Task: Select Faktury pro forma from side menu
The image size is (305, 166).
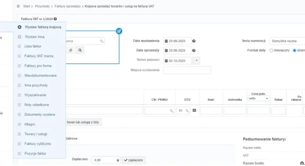Action: coord(38,66)
